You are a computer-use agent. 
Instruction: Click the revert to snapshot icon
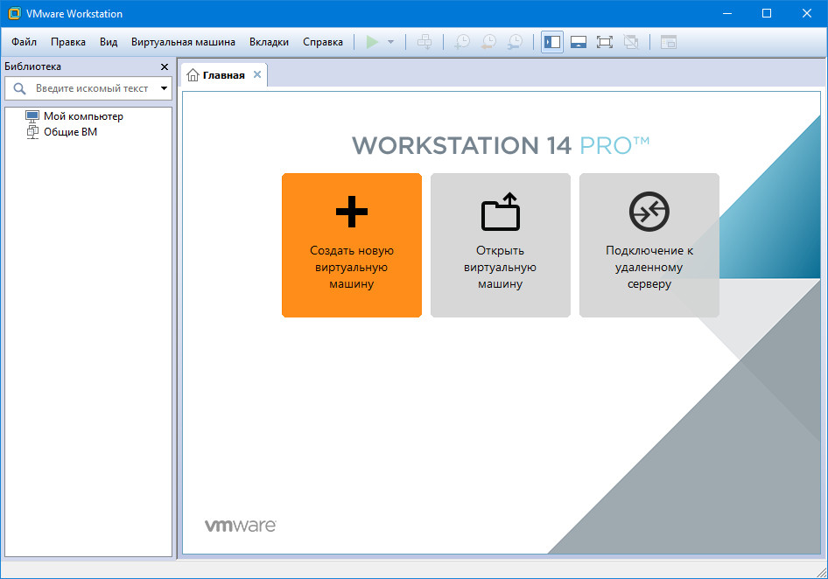point(489,42)
